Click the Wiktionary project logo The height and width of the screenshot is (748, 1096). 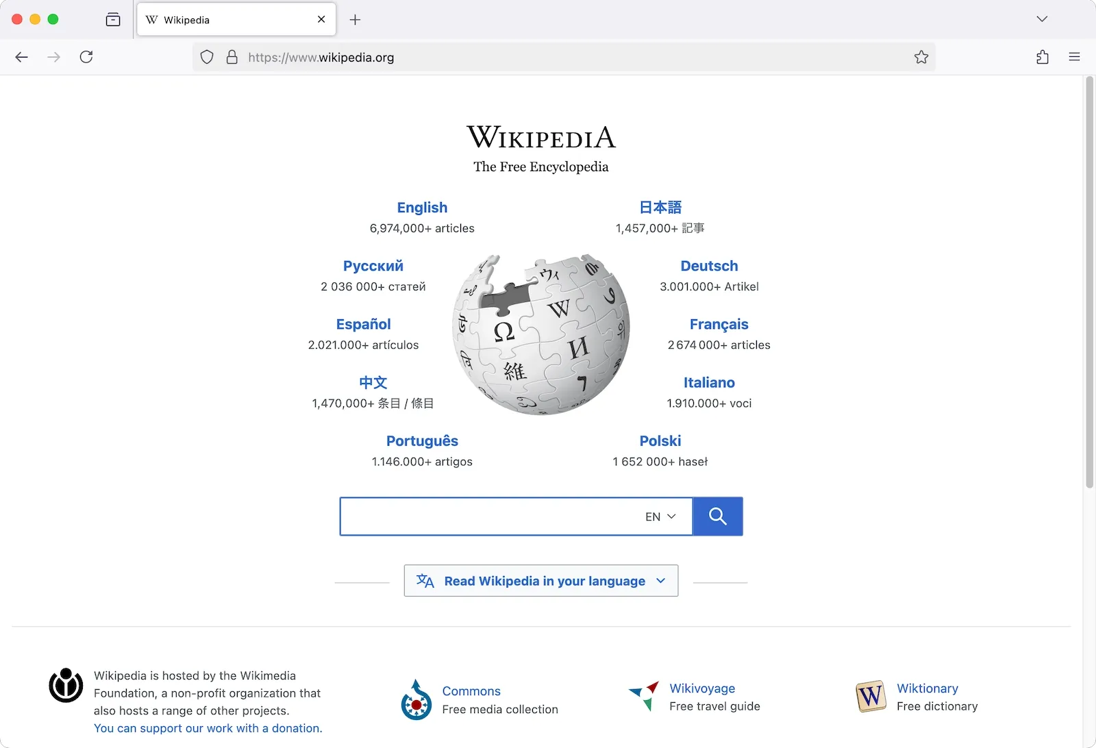(x=871, y=696)
